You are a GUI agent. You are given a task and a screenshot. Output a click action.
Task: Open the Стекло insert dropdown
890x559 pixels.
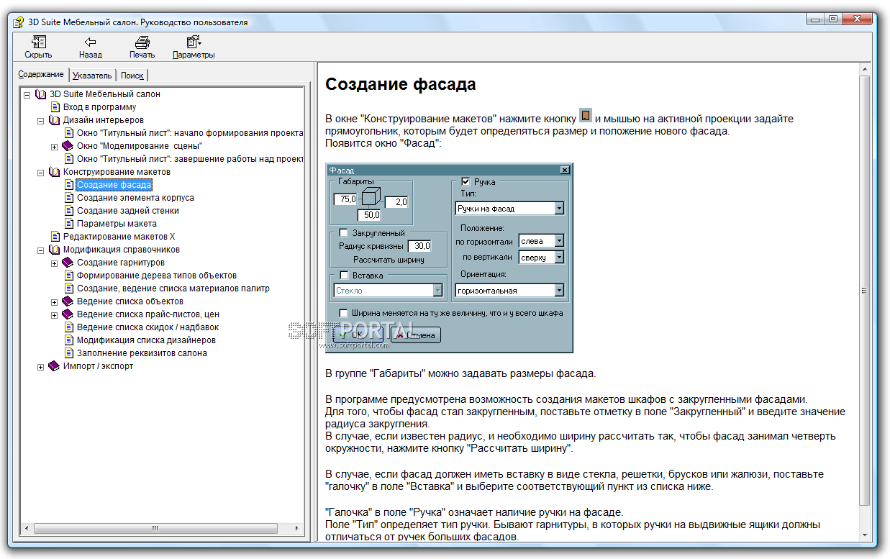388,291
